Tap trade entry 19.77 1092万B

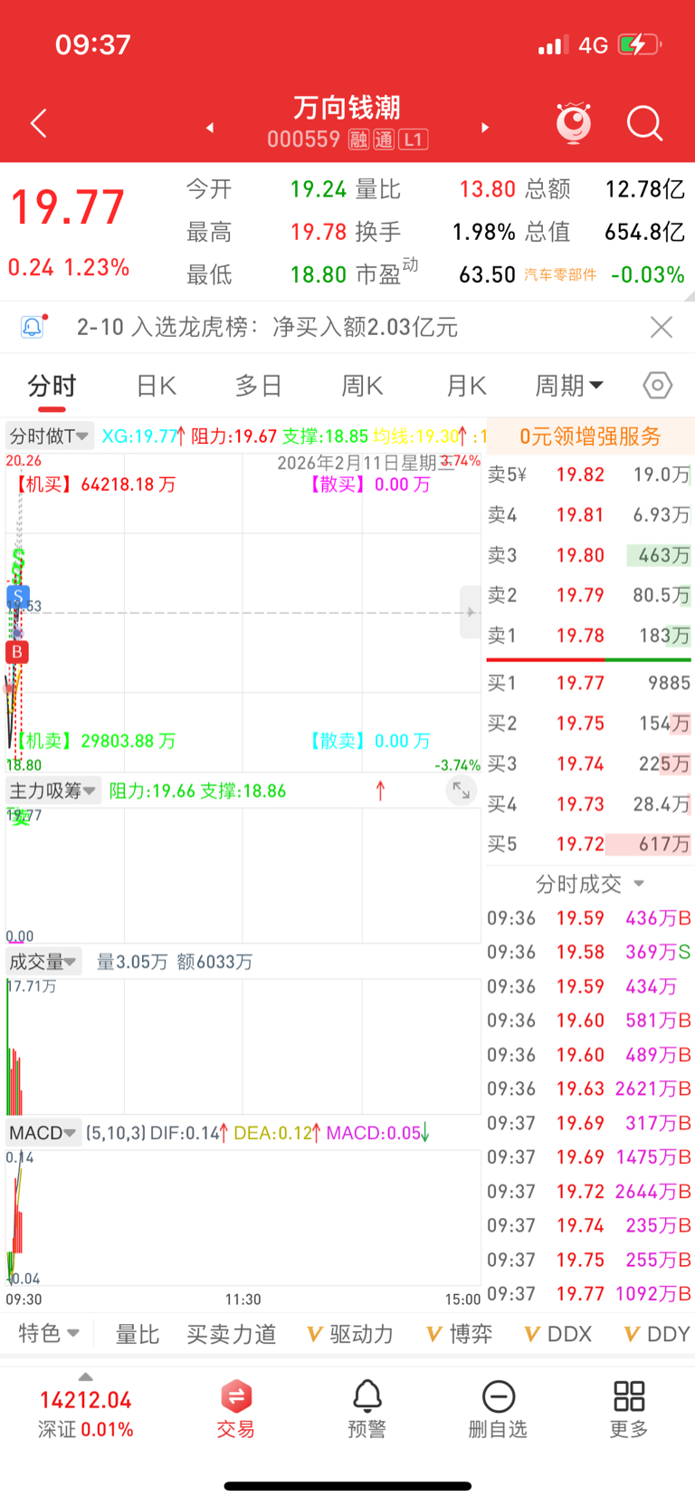pos(590,1293)
